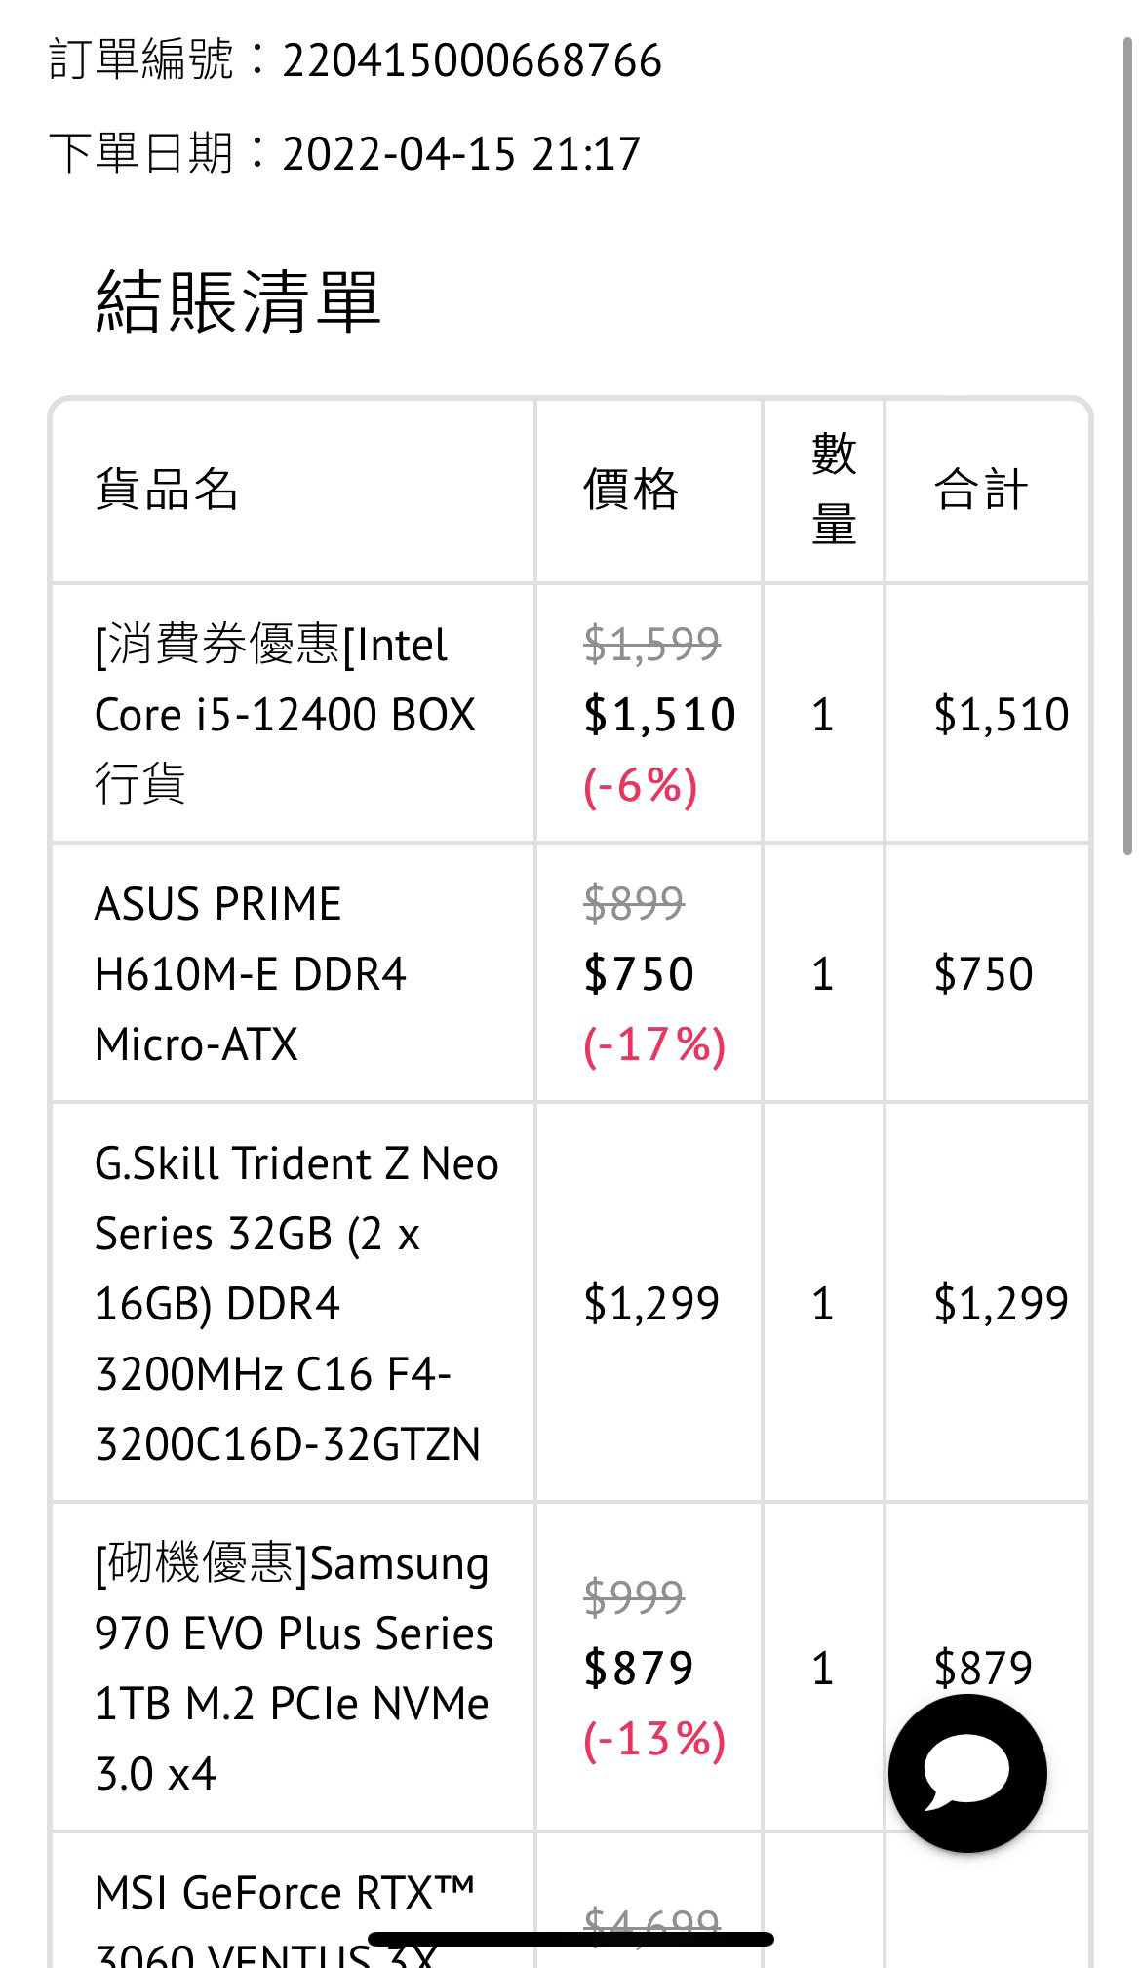This screenshot has width=1141, height=1968.
Task: Click the 貨品名 column header
Action: [x=167, y=489]
